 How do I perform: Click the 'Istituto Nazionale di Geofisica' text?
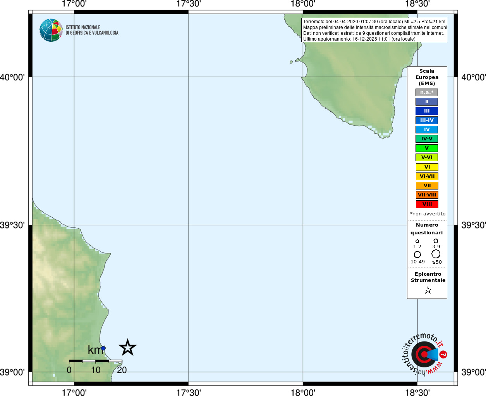coord(92,30)
